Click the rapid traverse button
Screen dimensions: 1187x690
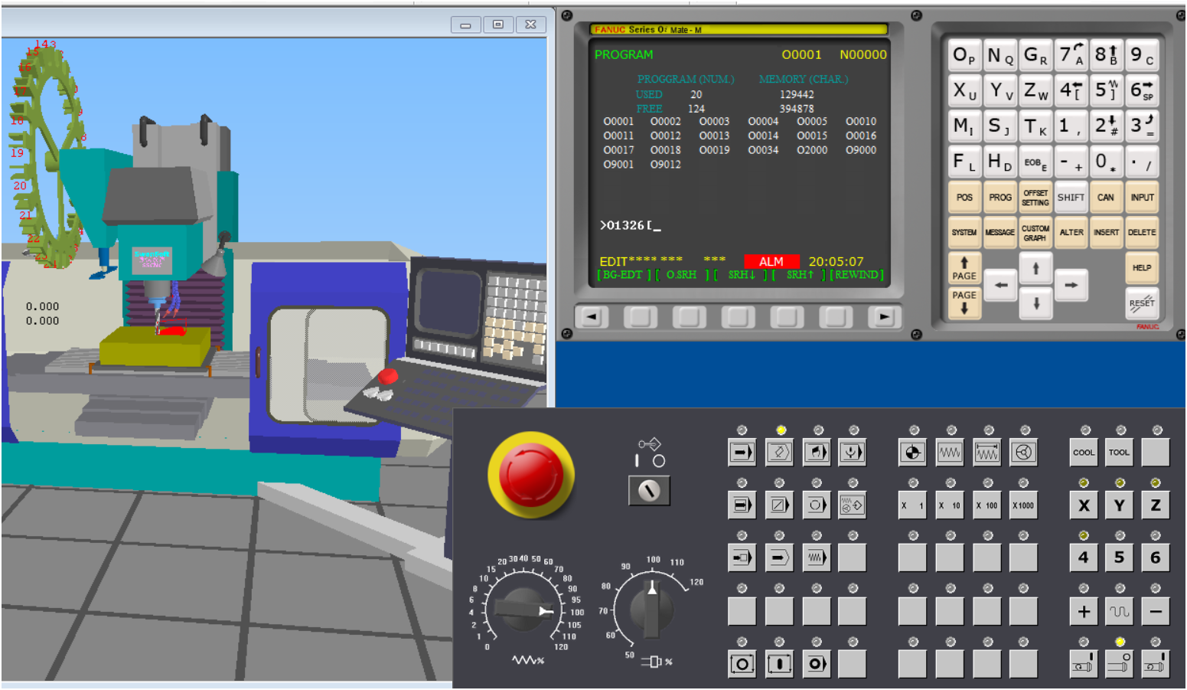[1119, 611]
